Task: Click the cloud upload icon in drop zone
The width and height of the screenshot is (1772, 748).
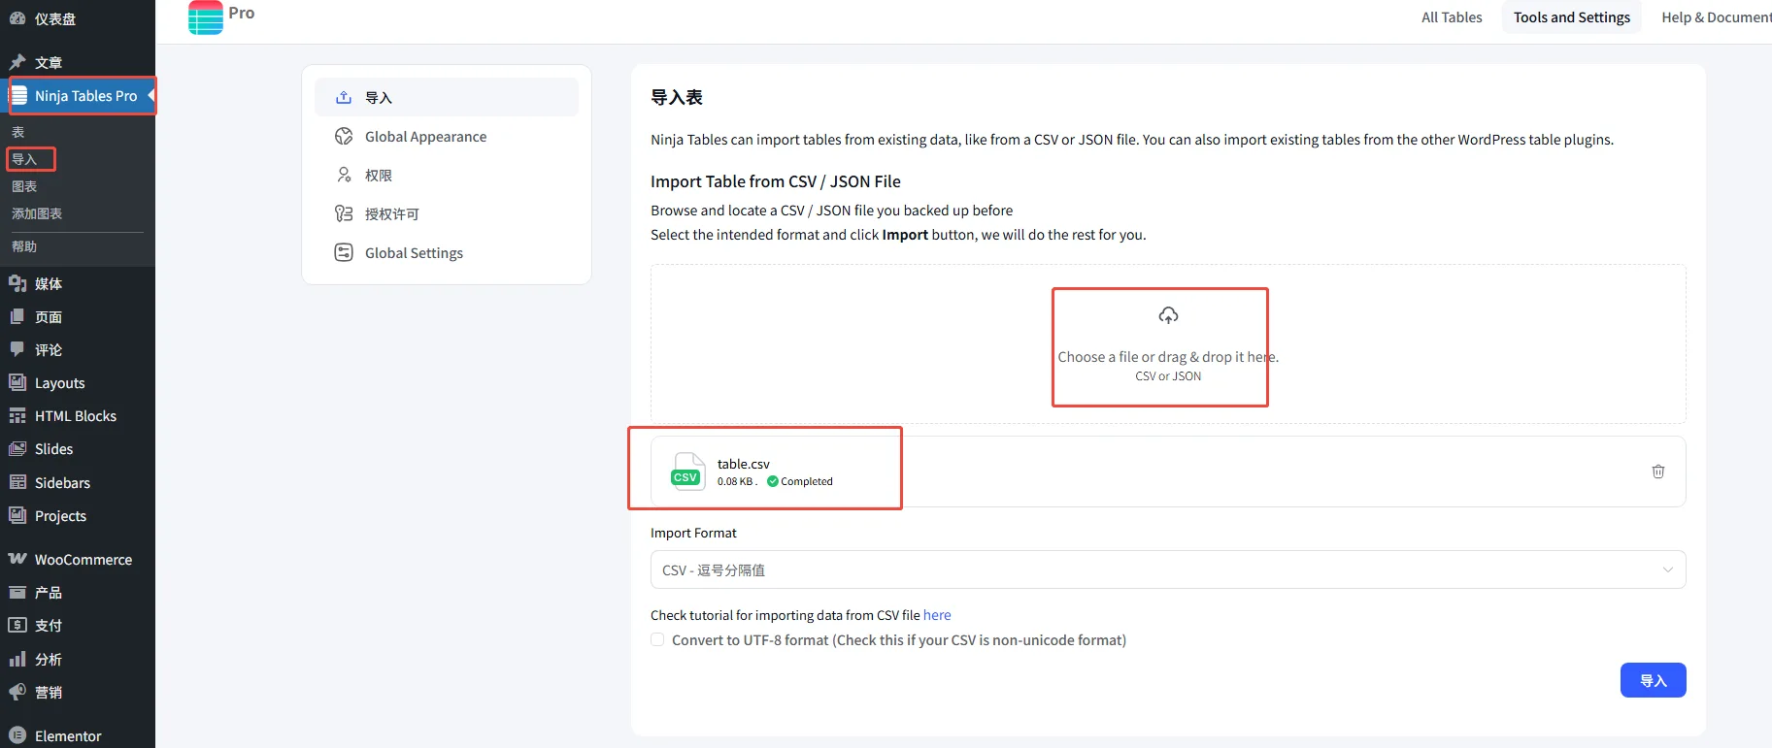Action: point(1168,315)
